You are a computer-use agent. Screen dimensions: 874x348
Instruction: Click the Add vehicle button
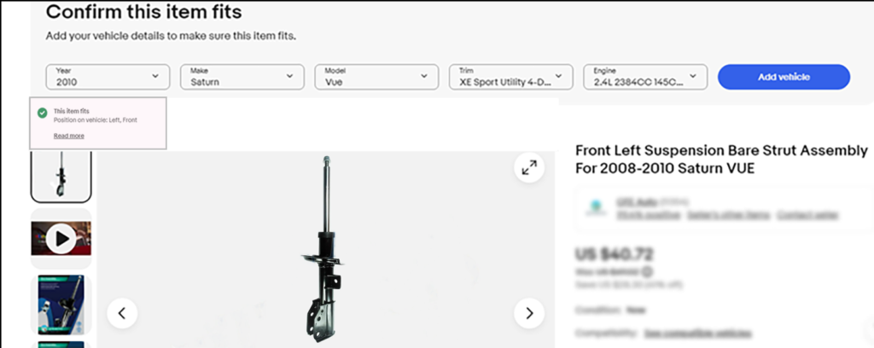coord(784,77)
